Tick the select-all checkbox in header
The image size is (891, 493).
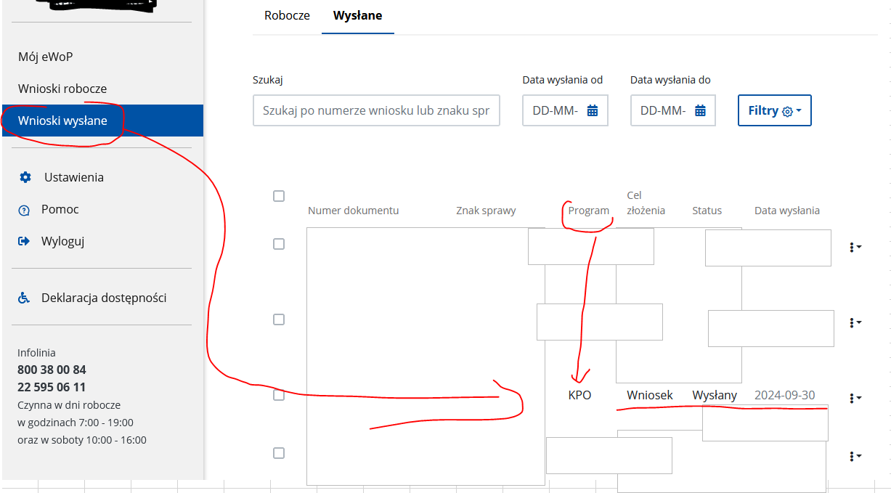pos(279,196)
